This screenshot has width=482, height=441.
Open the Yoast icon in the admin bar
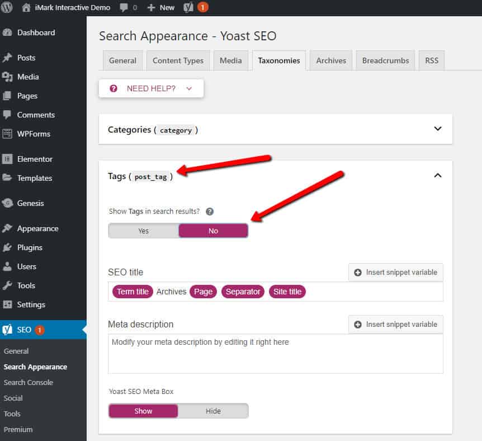pyautogui.click(x=188, y=7)
